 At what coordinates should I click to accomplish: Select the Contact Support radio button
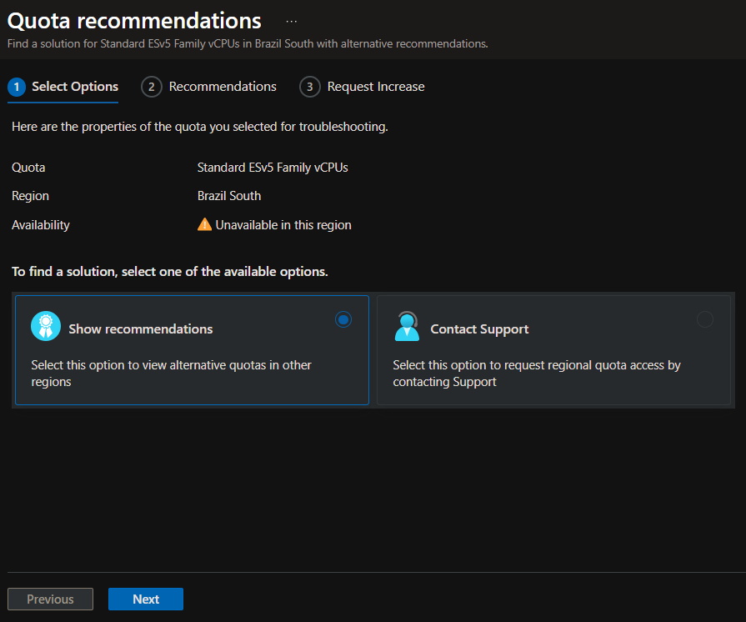(704, 319)
